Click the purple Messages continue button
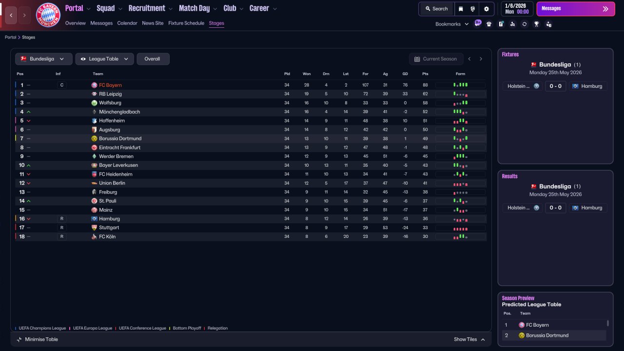 (x=576, y=9)
